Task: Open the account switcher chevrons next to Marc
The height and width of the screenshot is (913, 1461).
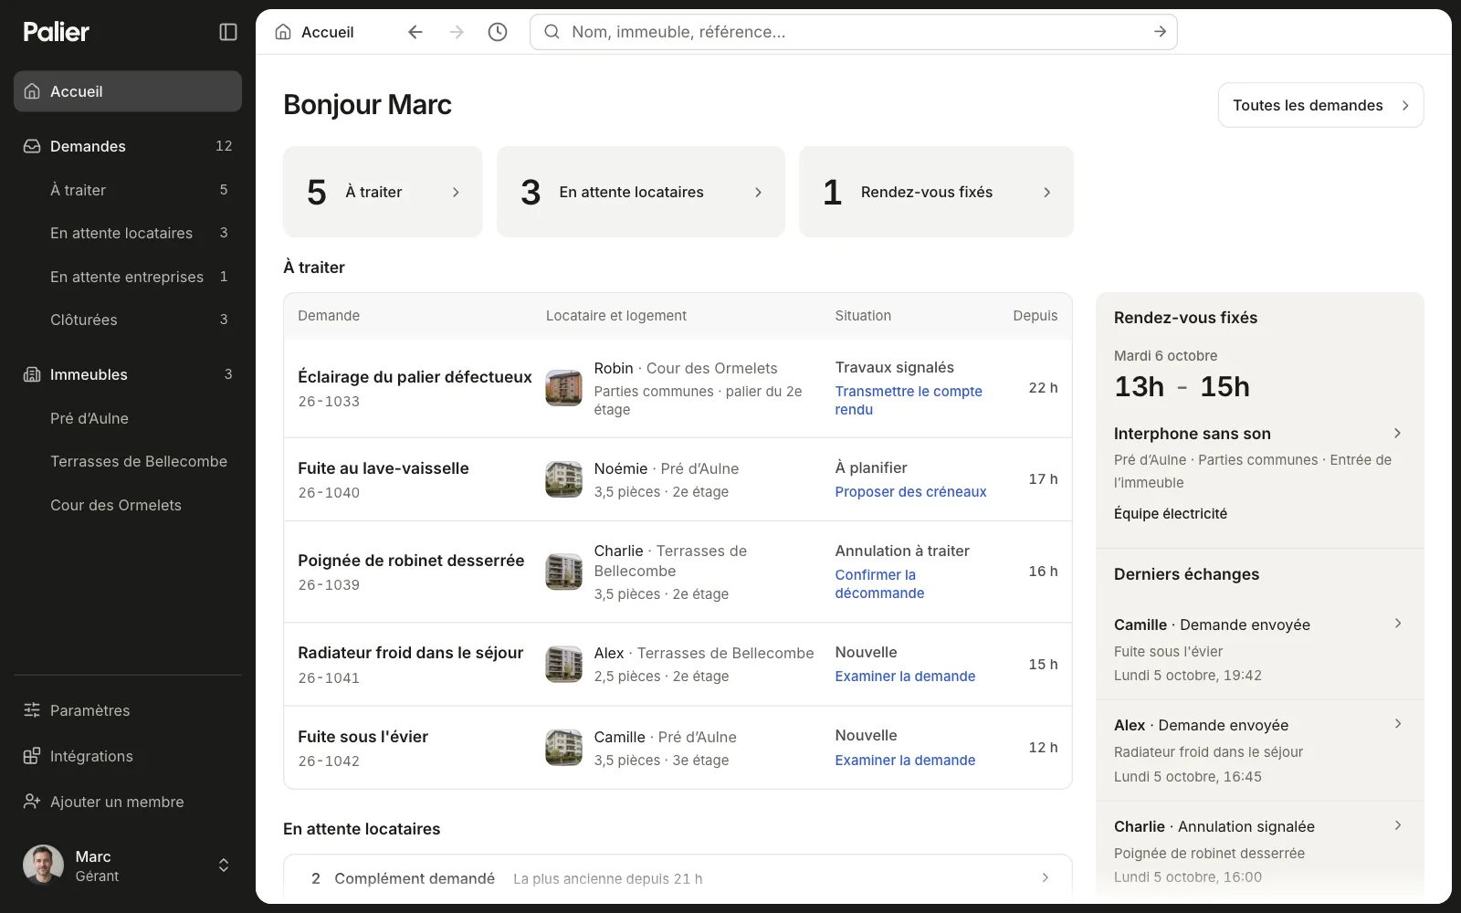Action: (224, 866)
